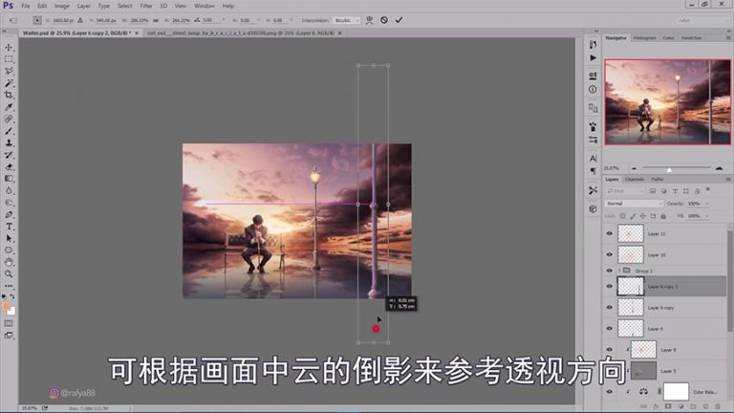Image resolution: width=734 pixels, height=413 pixels.
Task: Select the Clone Stamp tool
Action: pyautogui.click(x=9, y=142)
